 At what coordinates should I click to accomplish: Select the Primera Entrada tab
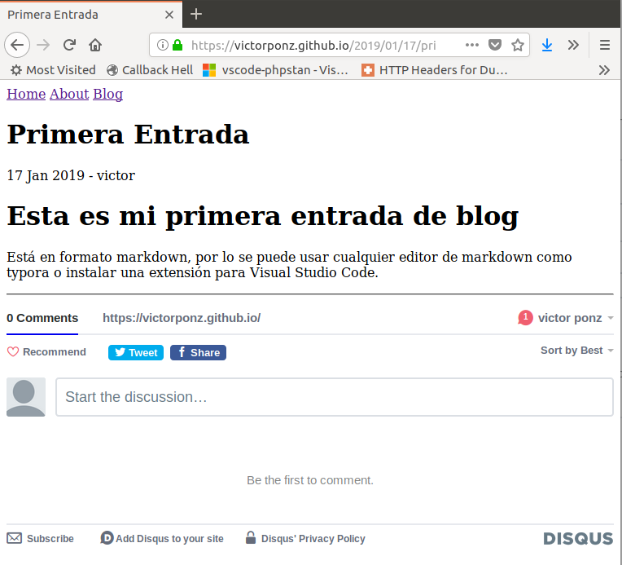[91, 15]
